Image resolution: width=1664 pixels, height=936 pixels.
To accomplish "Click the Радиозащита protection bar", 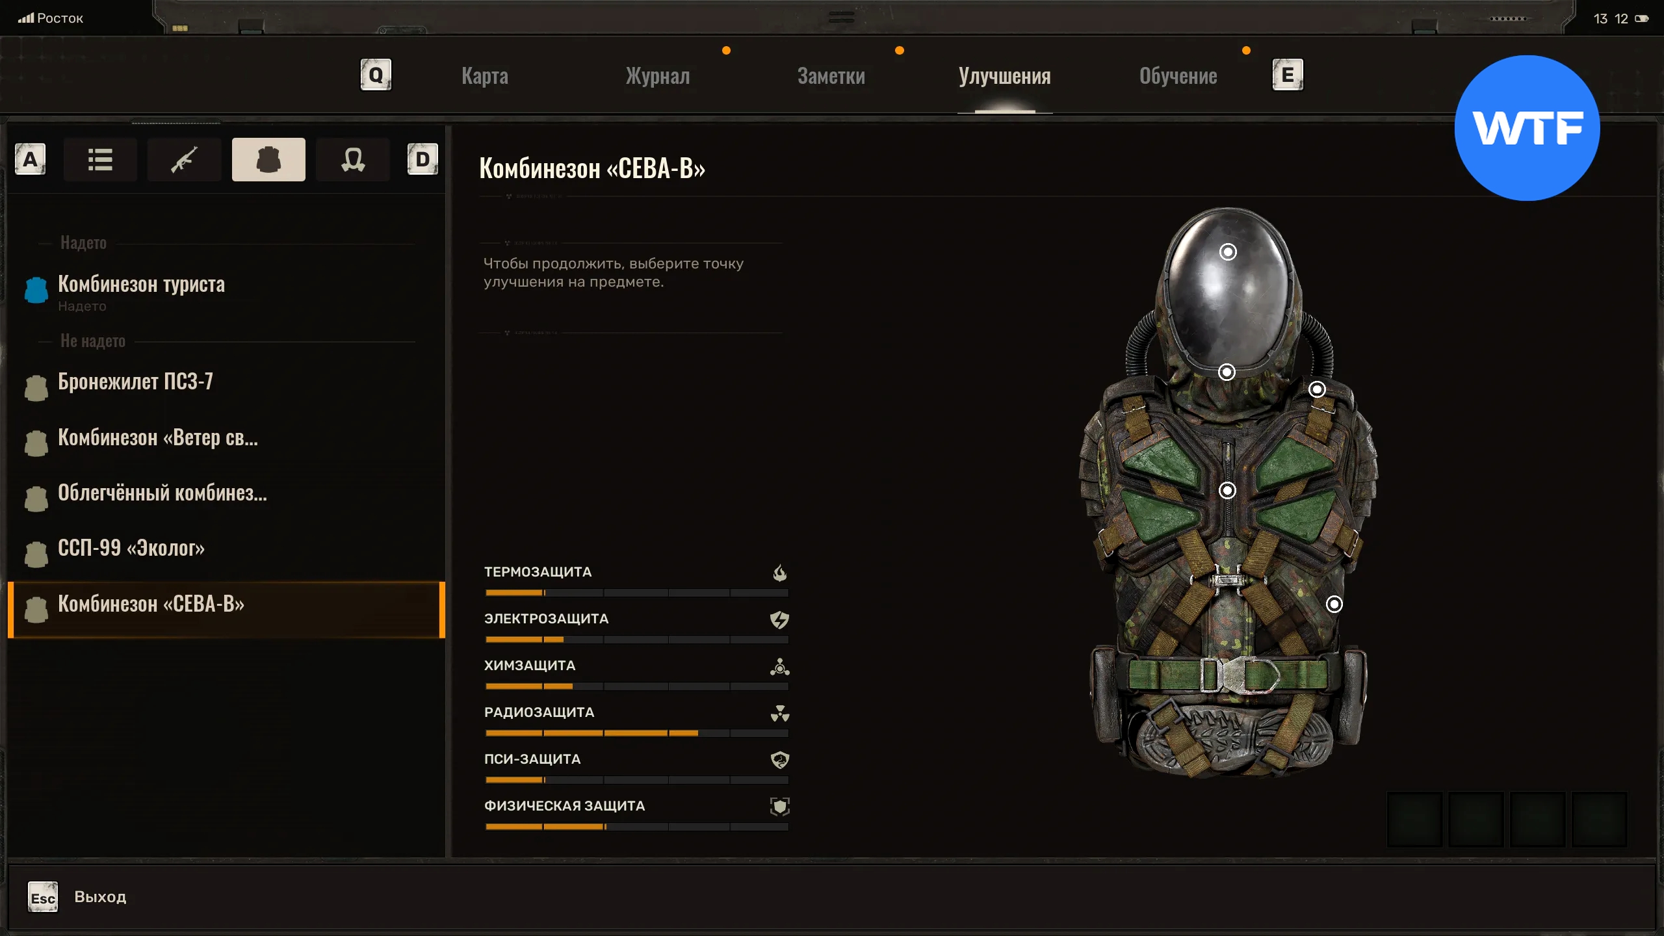I will point(636,733).
